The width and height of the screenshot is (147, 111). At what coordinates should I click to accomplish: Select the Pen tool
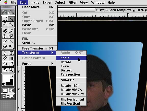5,53
